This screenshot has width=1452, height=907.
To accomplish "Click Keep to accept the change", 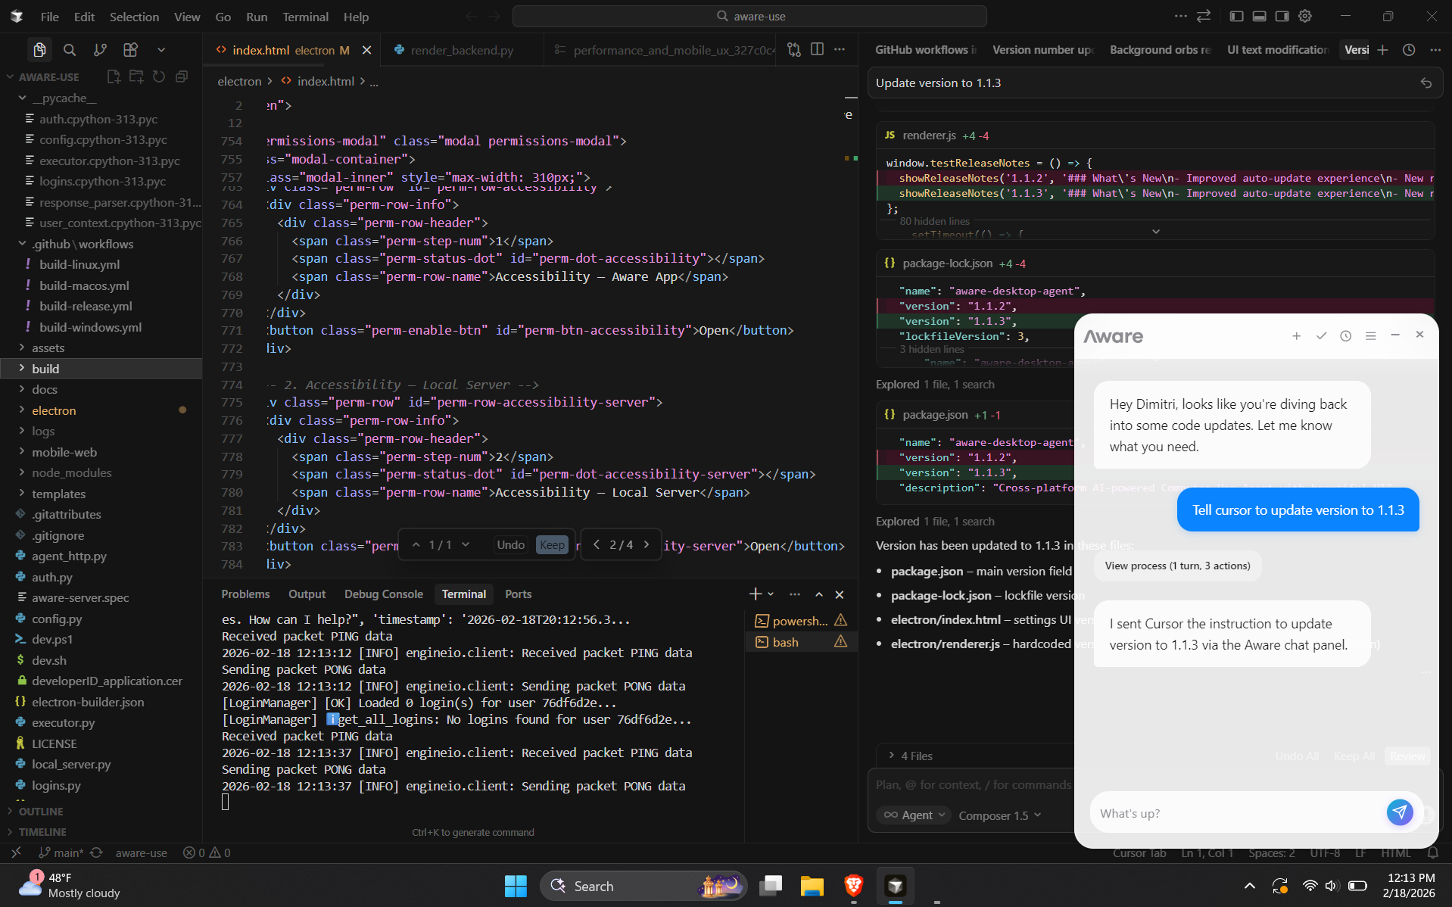I will tap(552, 545).
